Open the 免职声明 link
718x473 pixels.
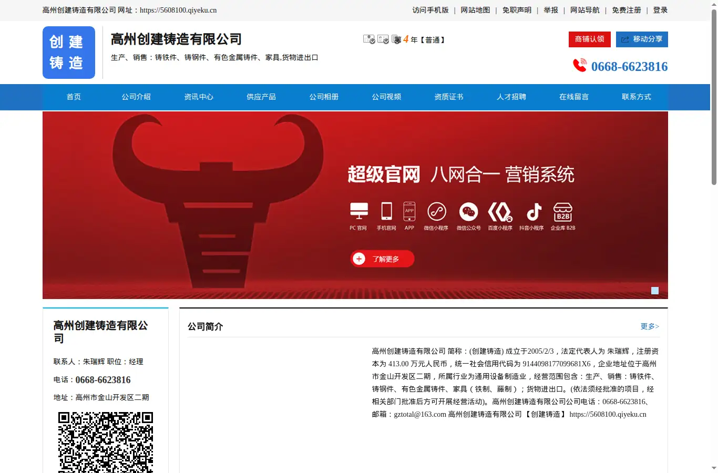click(x=517, y=10)
